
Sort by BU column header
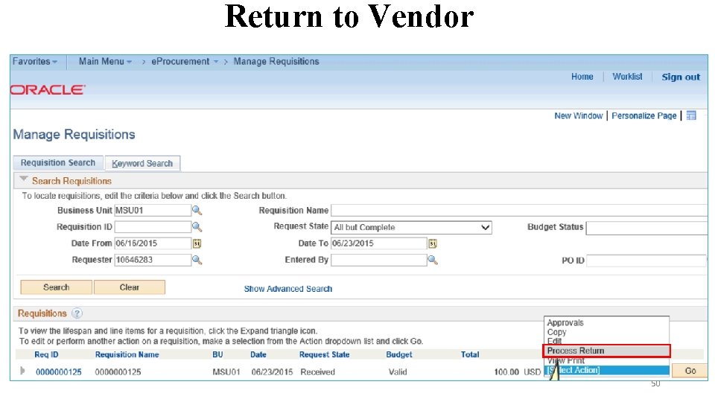217,354
